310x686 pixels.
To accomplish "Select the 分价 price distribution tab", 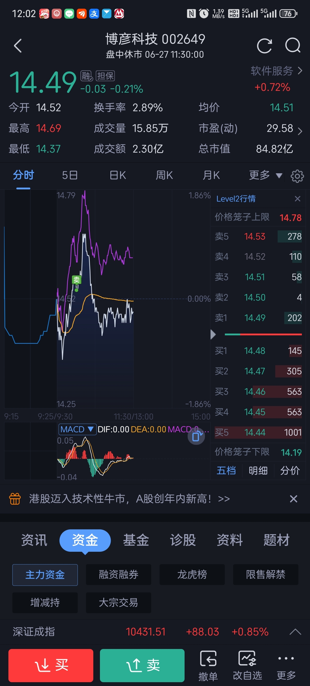I will tap(290, 471).
